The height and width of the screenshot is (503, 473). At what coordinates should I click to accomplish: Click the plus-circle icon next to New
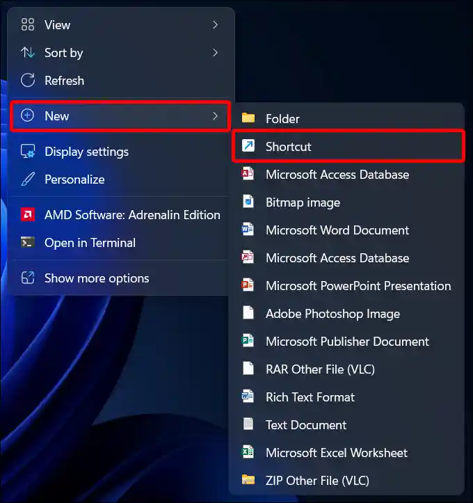click(27, 115)
